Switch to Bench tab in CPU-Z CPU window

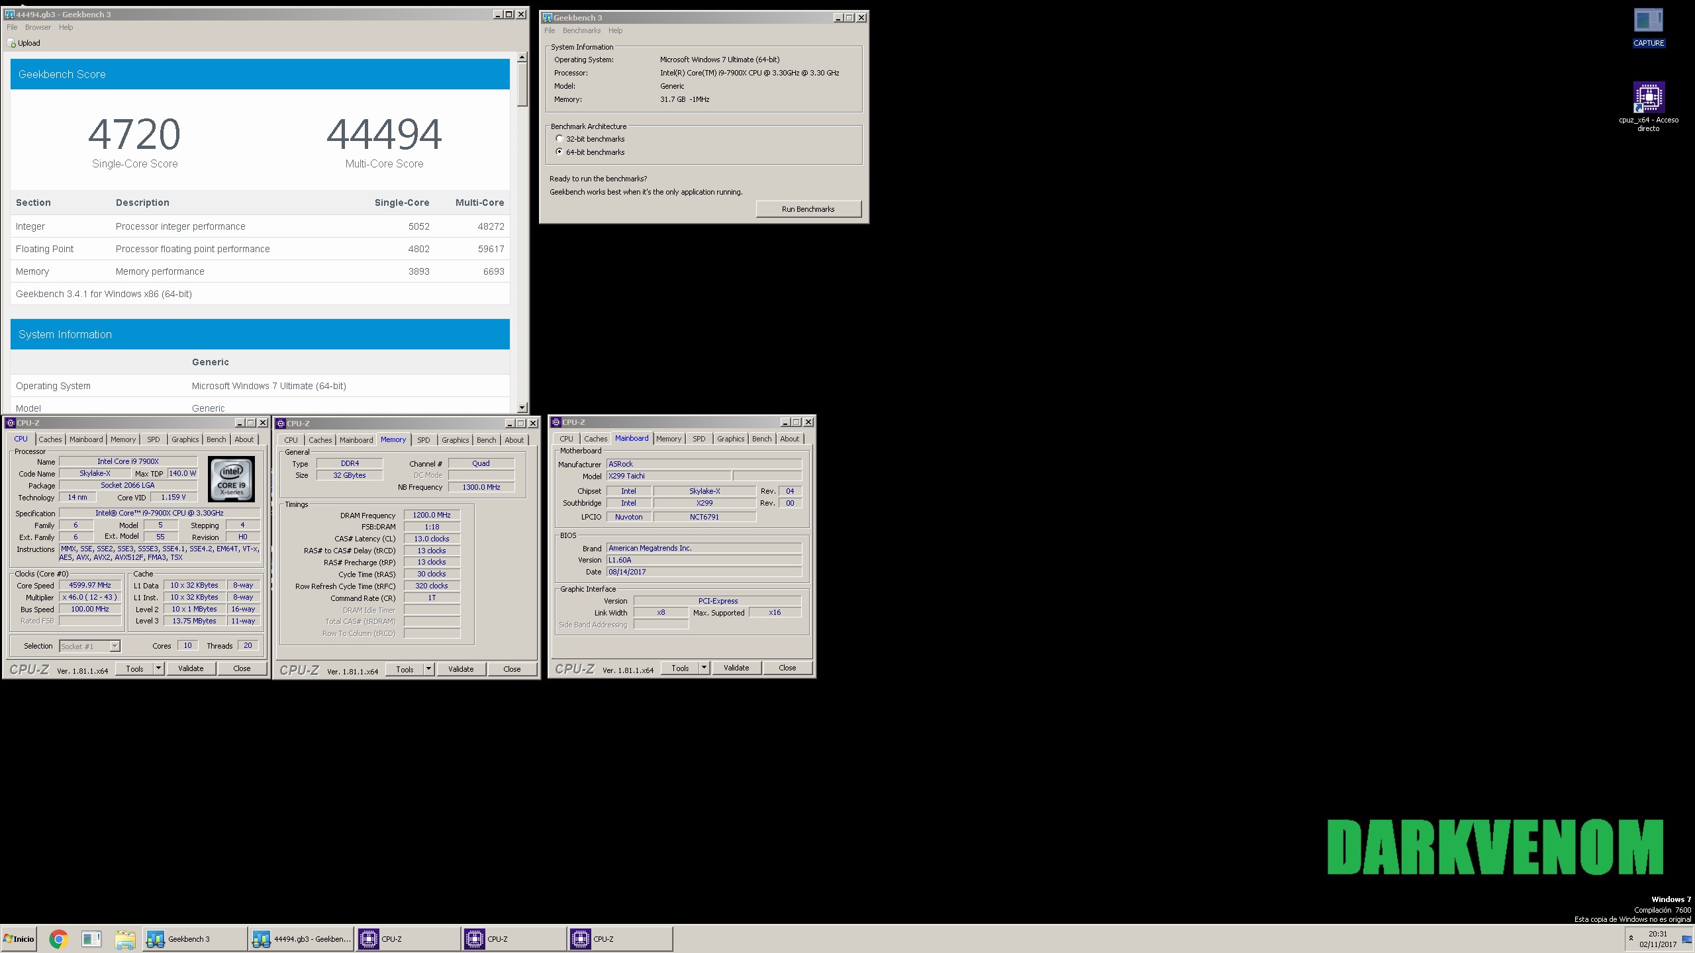216,439
